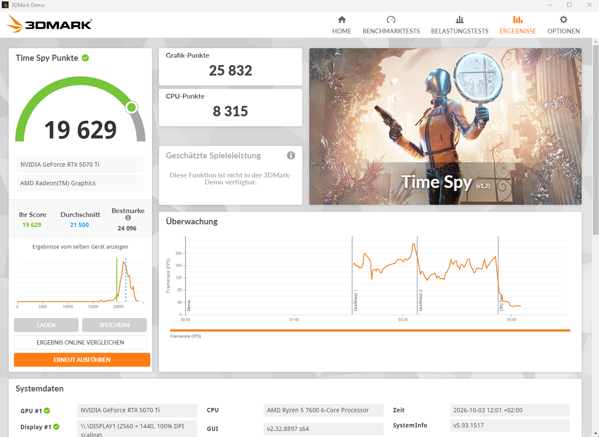Click the vertical scrollbar thumb
599x437 pixels.
596,139
